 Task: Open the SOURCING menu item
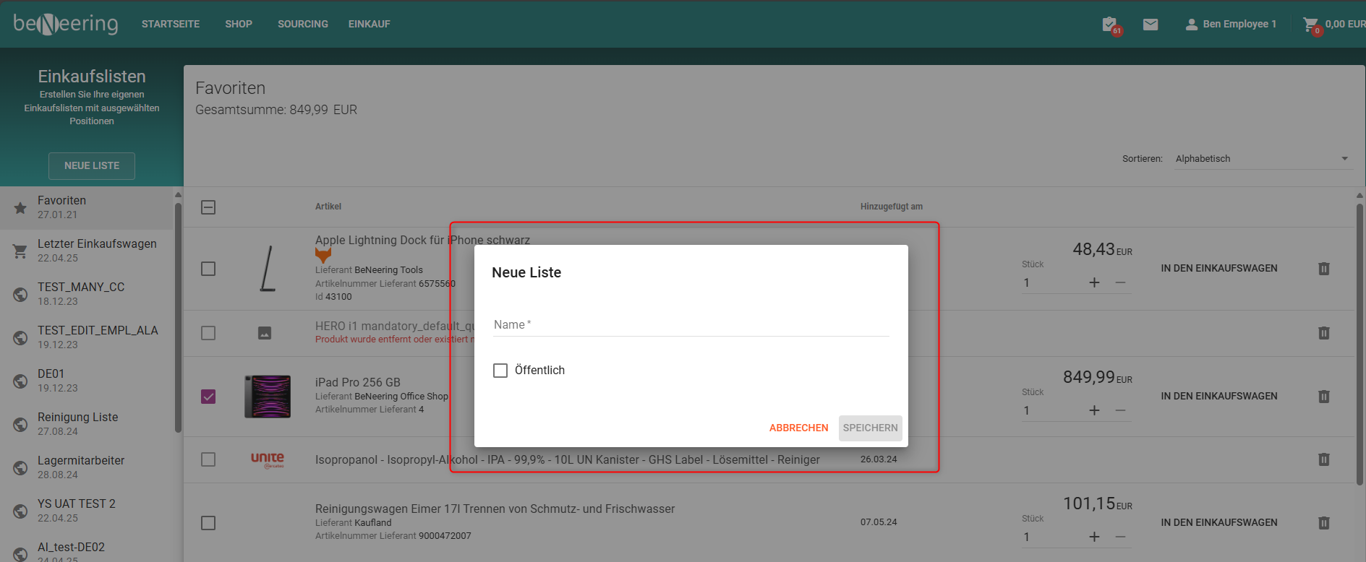point(302,25)
